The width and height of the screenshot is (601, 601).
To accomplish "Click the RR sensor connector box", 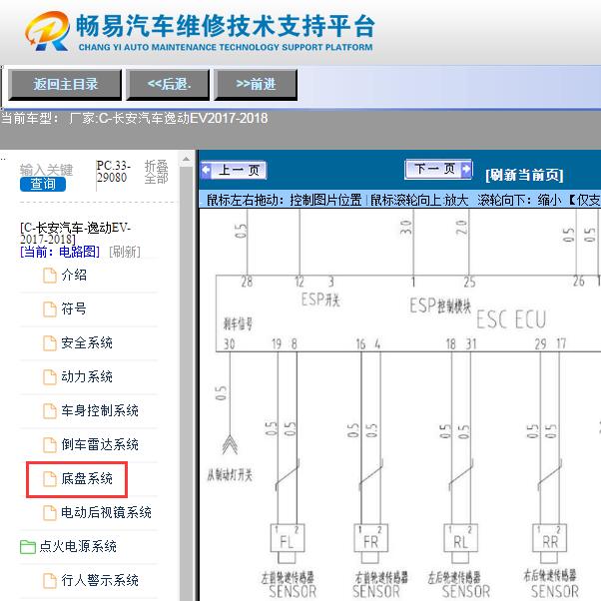I will pyautogui.click(x=550, y=538).
